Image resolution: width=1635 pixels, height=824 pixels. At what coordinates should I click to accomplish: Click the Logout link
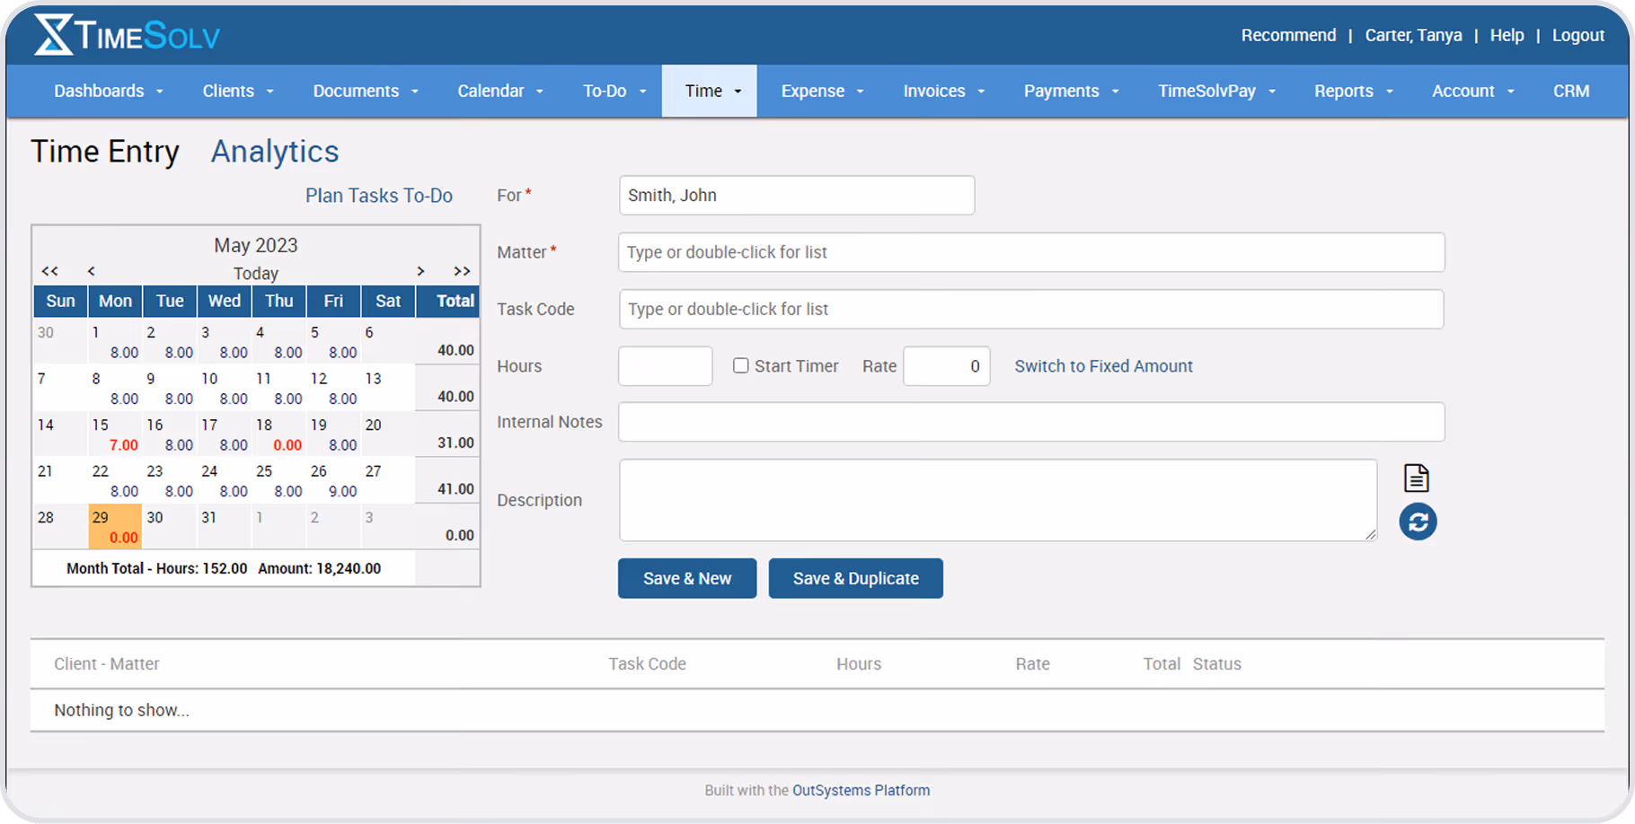(x=1578, y=35)
